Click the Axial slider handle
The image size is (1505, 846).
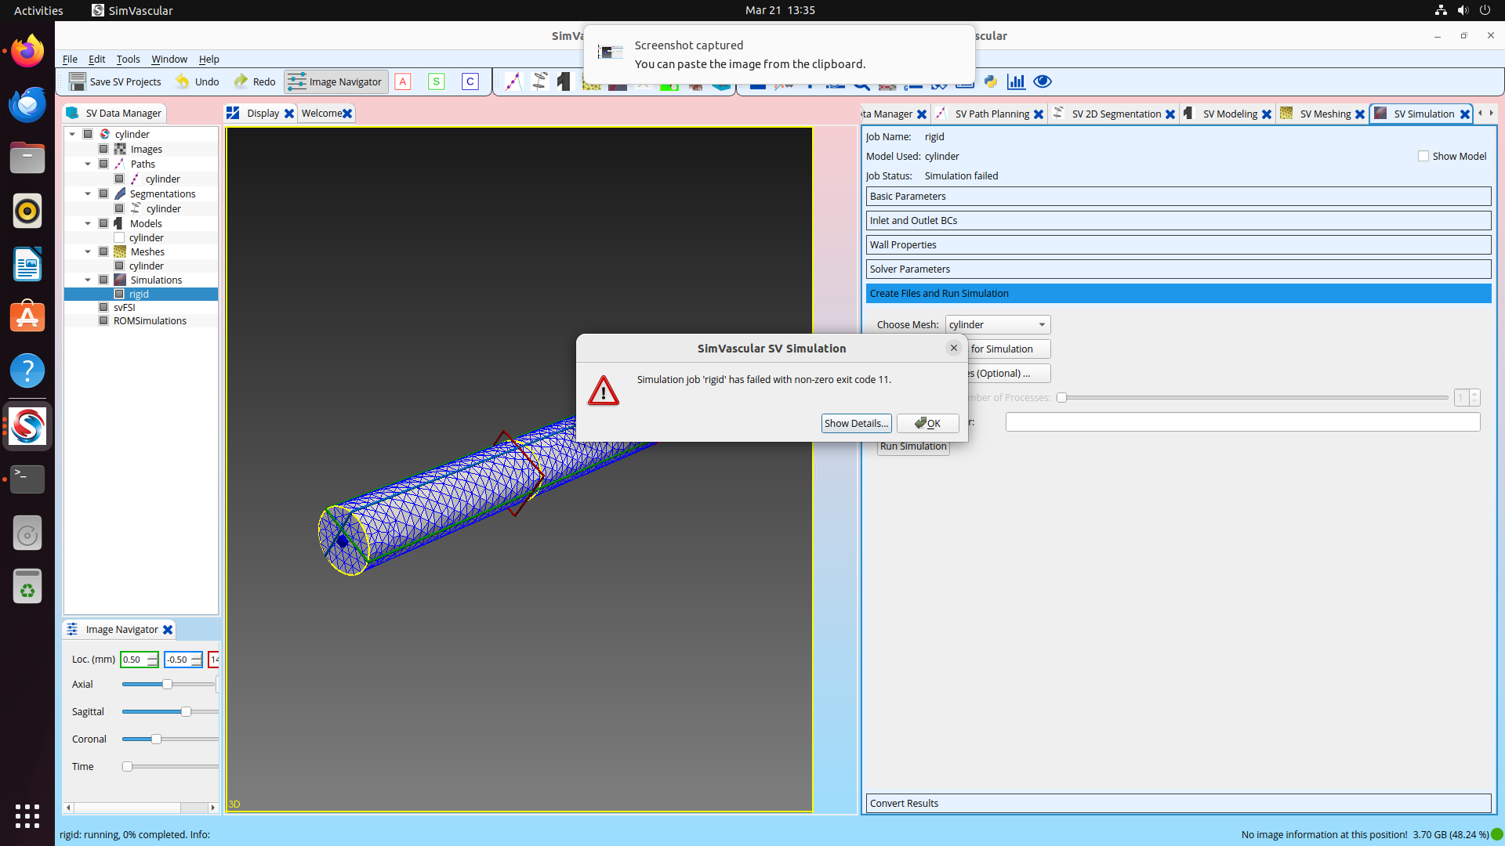167,685
